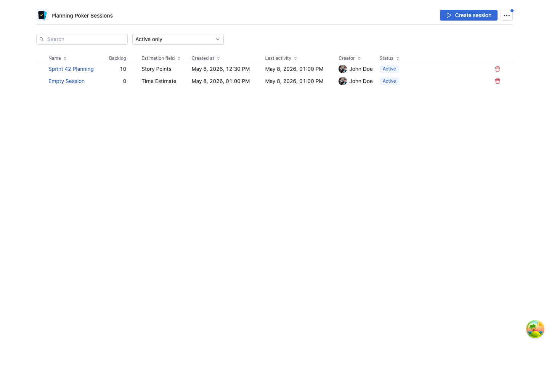This screenshot has width=549, height=390.
Task: Delete the Empty Session row
Action: pos(498,81)
